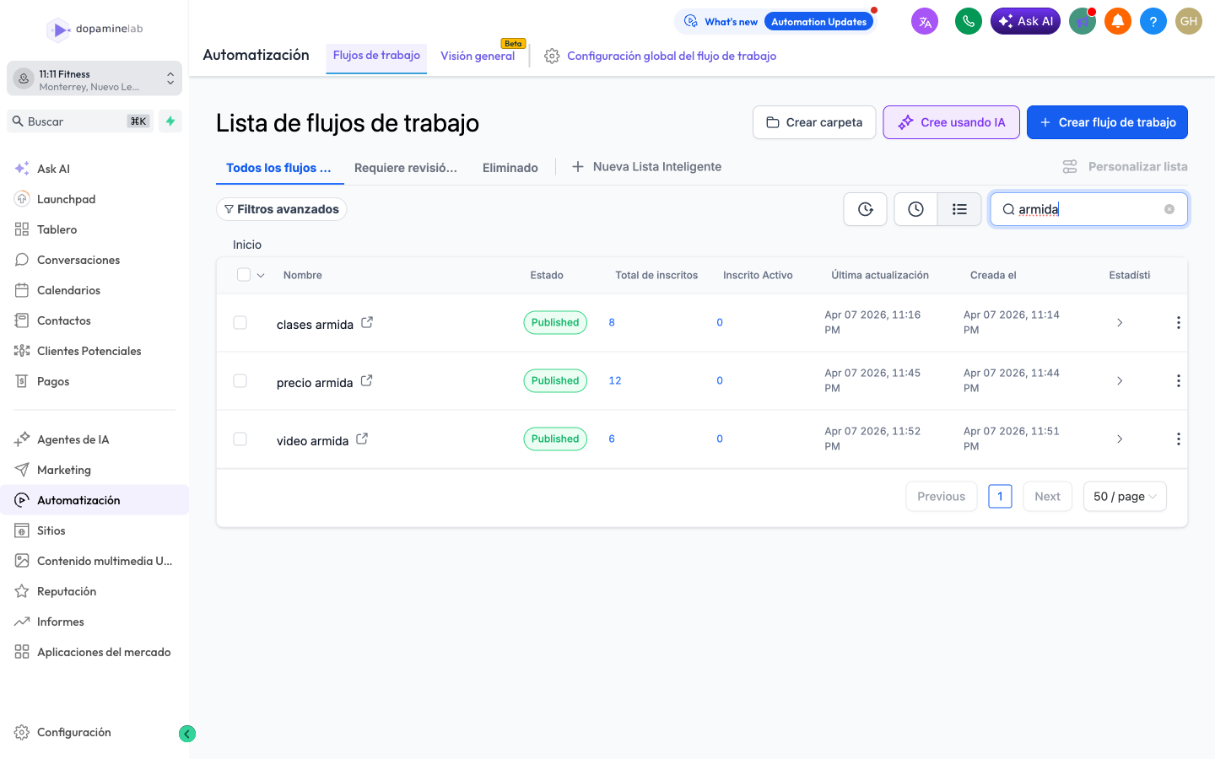Image resolution: width=1215 pixels, height=759 pixels.
Task: Select the Todos los flujos tab
Action: [x=278, y=168]
